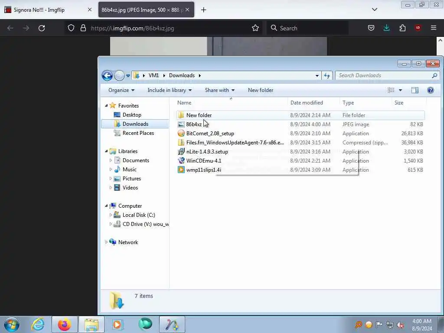Select BitComet_2.08_setup file icon
The image size is (444, 333).
coord(181,134)
